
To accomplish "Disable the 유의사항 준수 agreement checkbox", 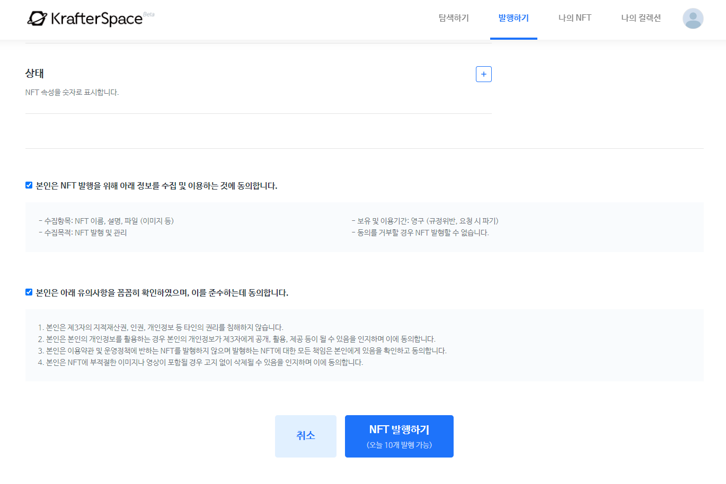I will 29,291.
